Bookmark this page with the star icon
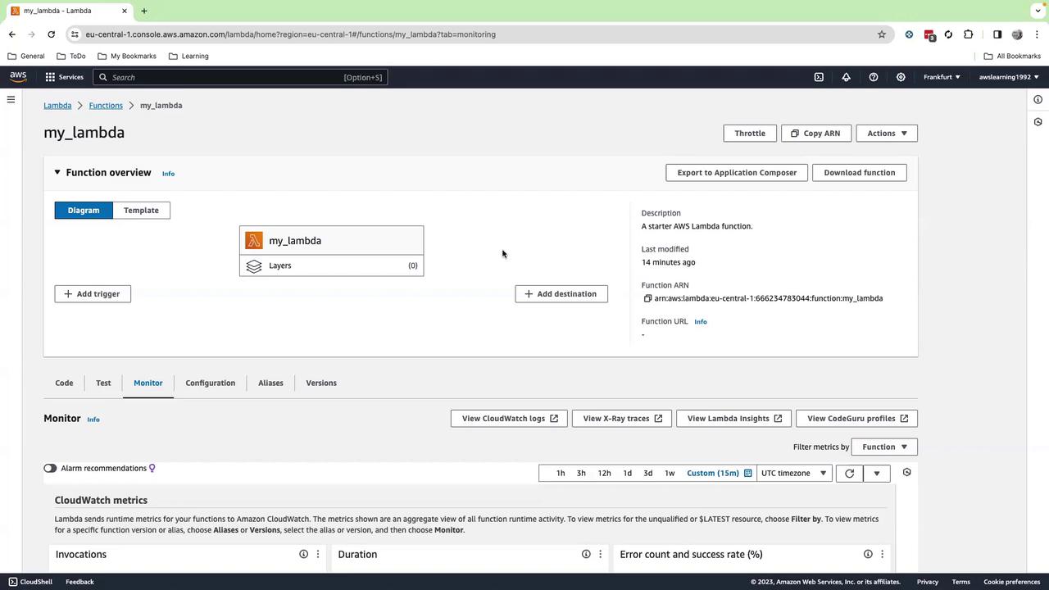Image resolution: width=1049 pixels, height=590 pixels. (882, 34)
